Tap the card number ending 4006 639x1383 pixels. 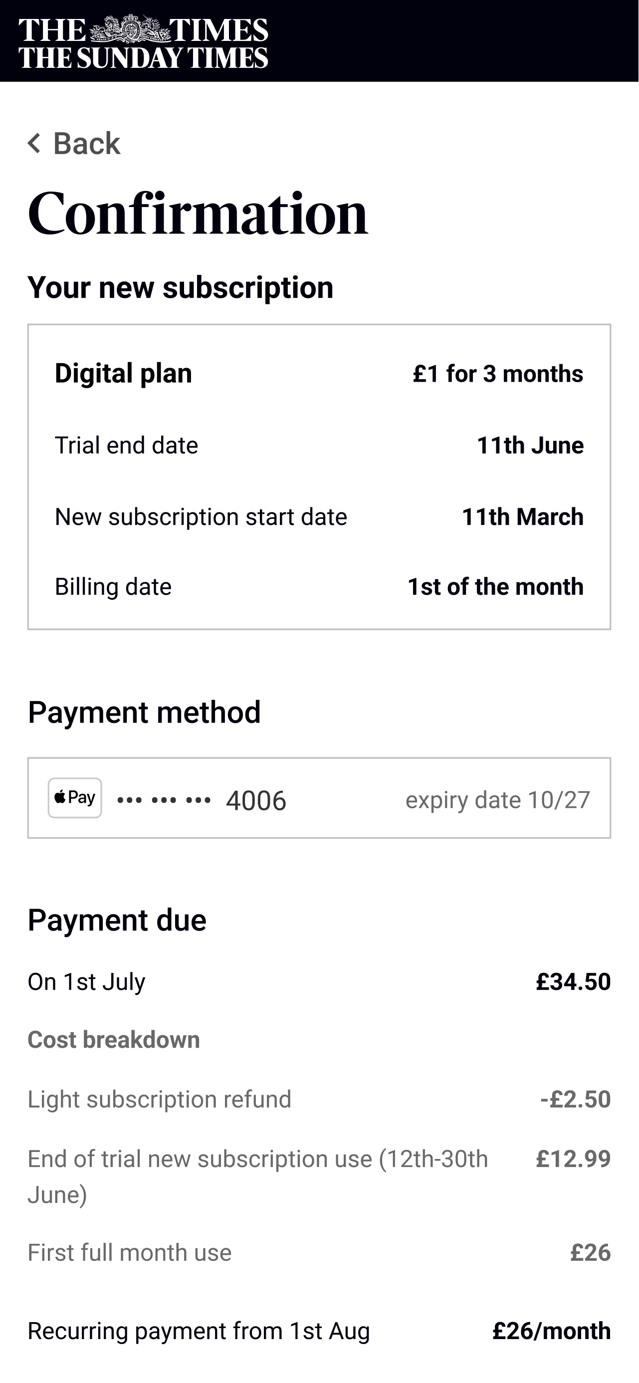(x=255, y=800)
